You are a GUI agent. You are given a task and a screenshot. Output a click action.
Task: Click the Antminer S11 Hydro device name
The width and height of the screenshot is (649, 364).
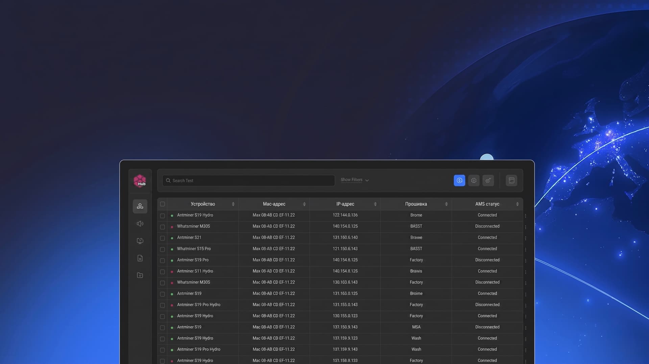pos(195,271)
